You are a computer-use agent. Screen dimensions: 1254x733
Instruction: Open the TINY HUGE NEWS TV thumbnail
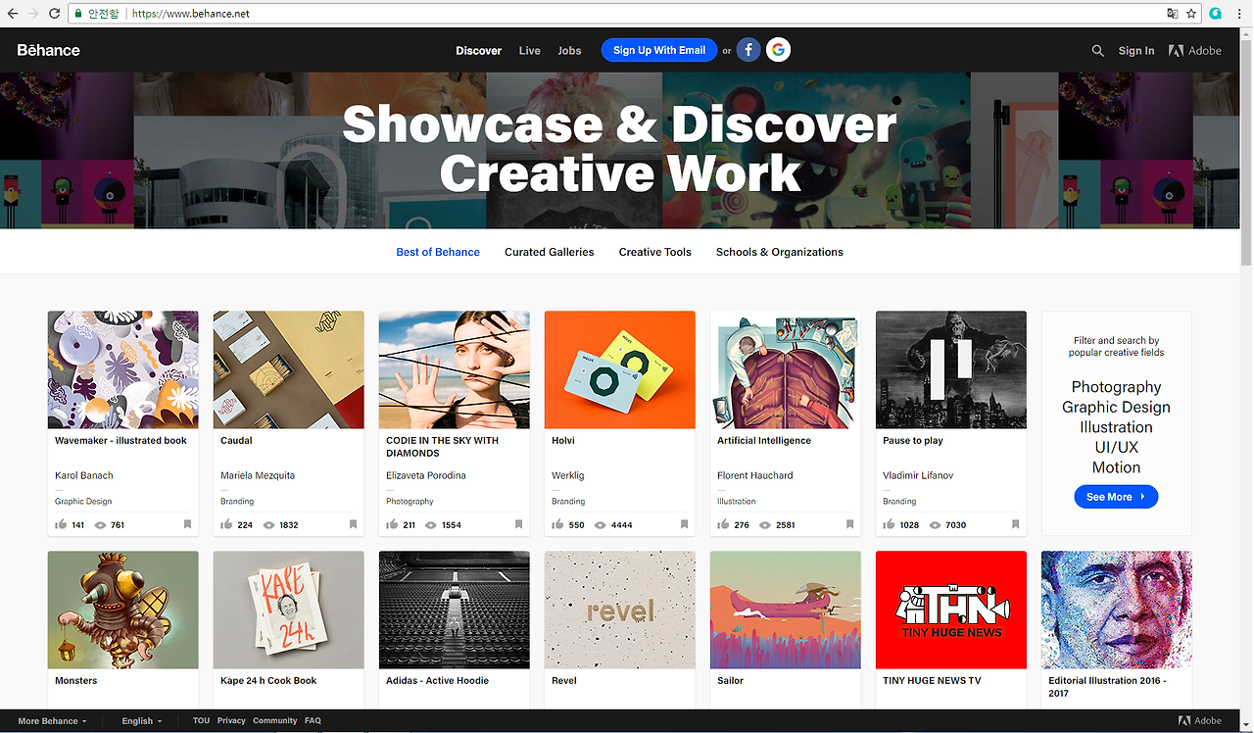click(x=951, y=610)
